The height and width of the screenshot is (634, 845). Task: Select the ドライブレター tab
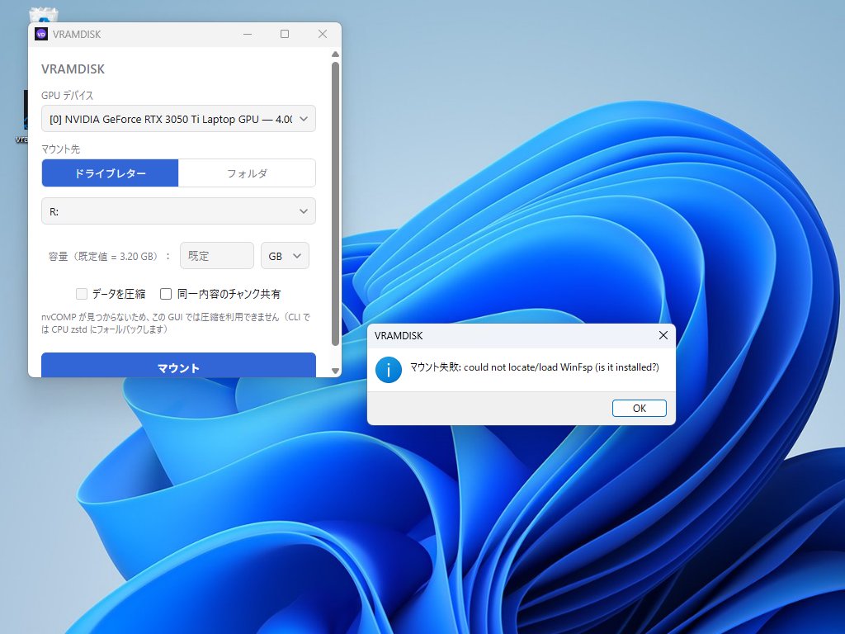[x=110, y=173]
